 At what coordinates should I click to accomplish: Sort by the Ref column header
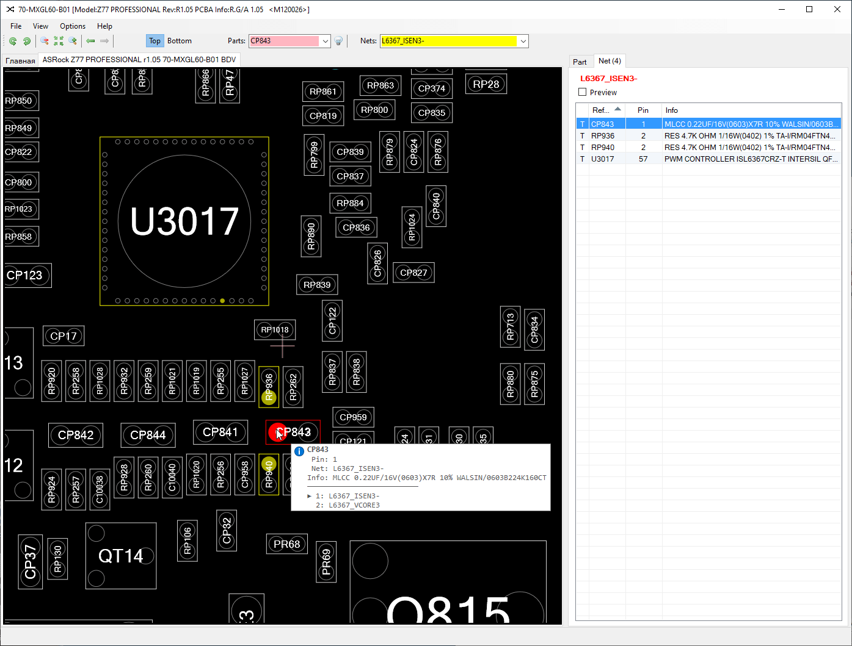[606, 110]
